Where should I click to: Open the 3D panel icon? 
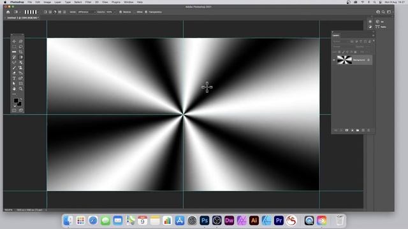point(377,22)
